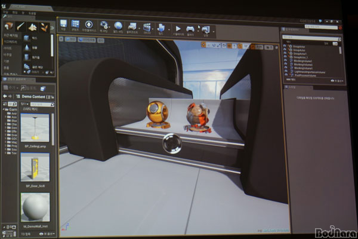Toggle viewport grid snapping
358x239 pixels.
230,46
